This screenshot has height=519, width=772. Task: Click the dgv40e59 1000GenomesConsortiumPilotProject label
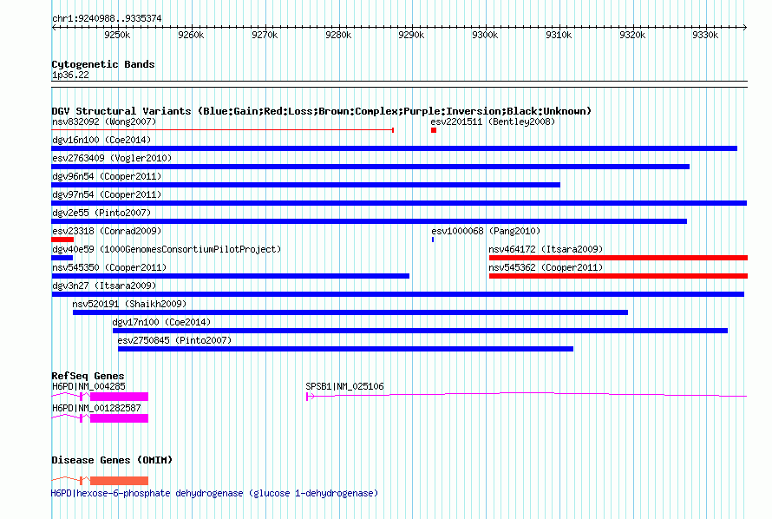[x=167, y=249]
